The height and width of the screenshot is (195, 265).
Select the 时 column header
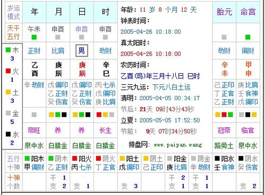tap(106, 12)
